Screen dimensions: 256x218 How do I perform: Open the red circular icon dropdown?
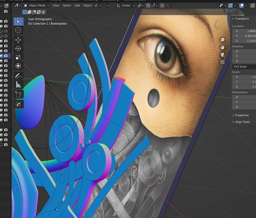[98, 6]
